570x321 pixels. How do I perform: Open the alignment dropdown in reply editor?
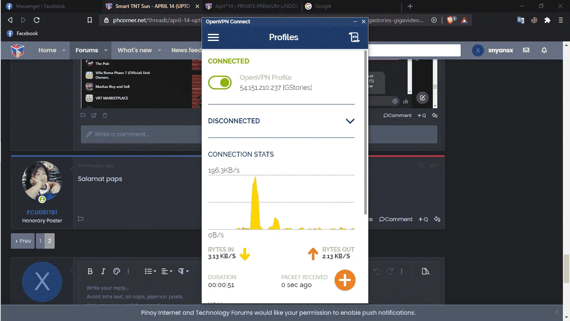pos(167,271)
